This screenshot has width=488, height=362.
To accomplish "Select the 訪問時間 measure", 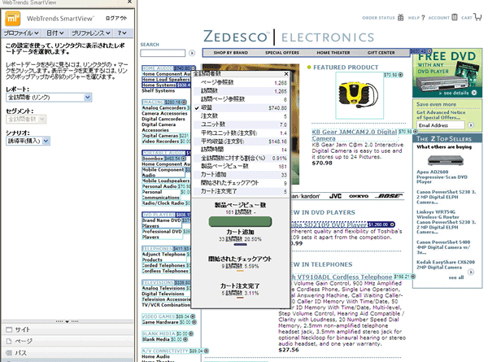I will click(241, 150).
